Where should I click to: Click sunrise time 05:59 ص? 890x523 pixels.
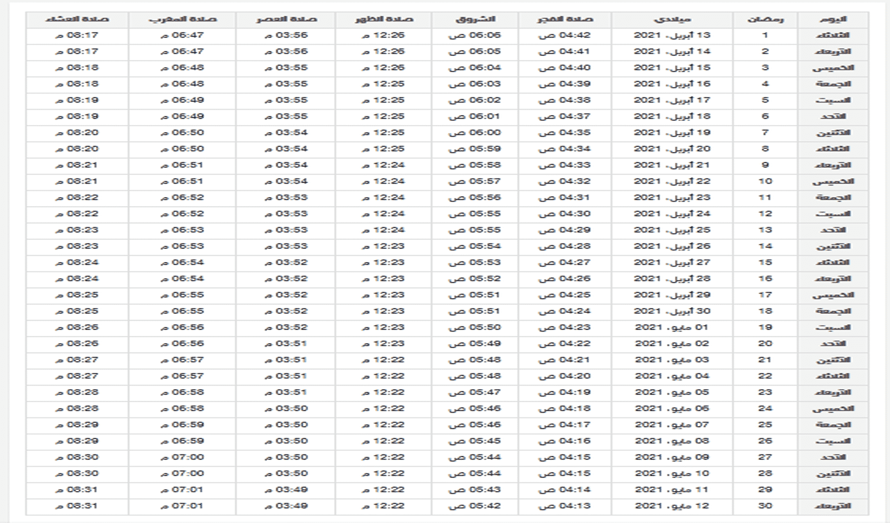(x=475, y=149)
